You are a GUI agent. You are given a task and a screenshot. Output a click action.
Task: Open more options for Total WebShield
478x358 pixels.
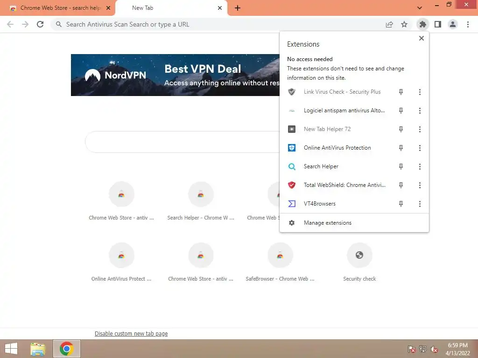[420, 185]
